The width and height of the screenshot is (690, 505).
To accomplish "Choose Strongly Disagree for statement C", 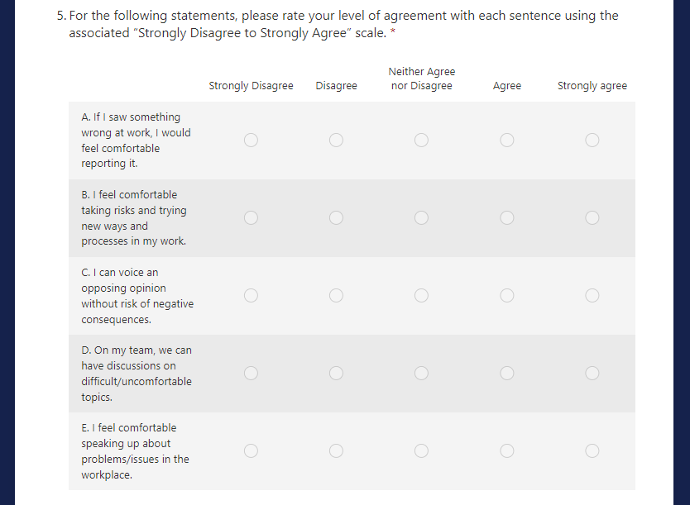I will pyautogui.click(x=251, y=296).
